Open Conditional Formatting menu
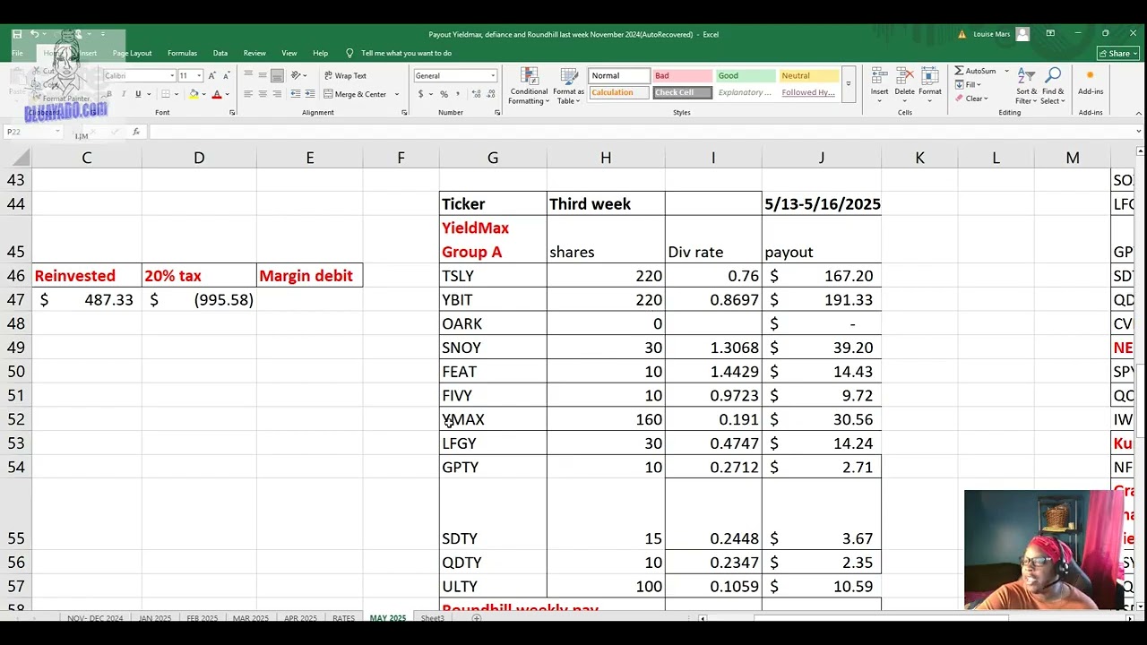Image resolution: width=1147 pixels, height=645 pixels. pyautogui.click(x=529, y=86)
